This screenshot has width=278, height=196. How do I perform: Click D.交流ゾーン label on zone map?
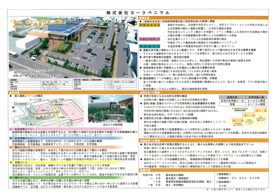click(x=64, y=117)
